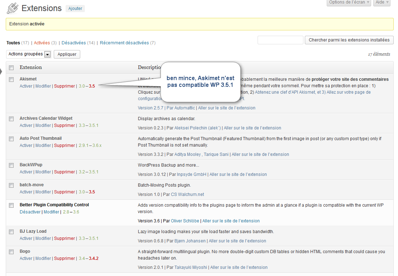Delete Akismet via Supprimer link
Screen dimensions: 398x276
tap(64, 86)
